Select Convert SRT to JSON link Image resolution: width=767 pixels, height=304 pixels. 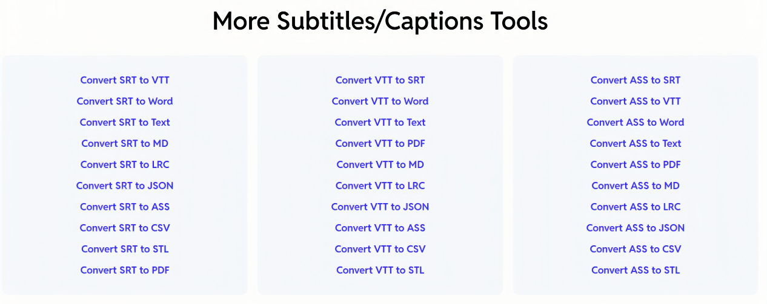coord(125,186)
